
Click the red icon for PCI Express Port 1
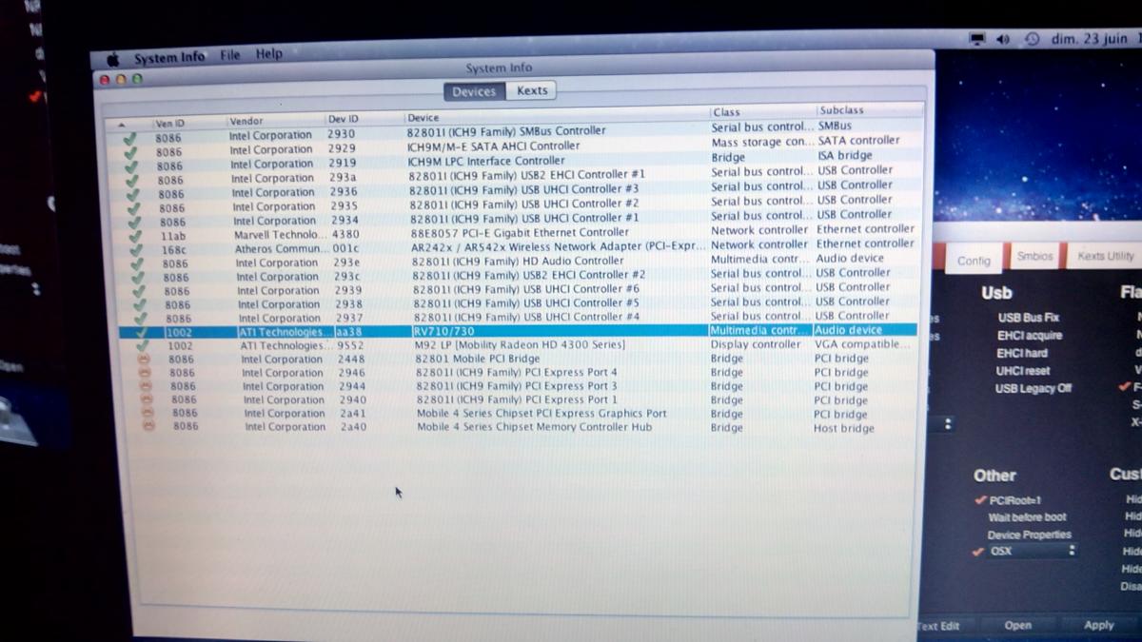pyautogui.click(x=148, y=399)
